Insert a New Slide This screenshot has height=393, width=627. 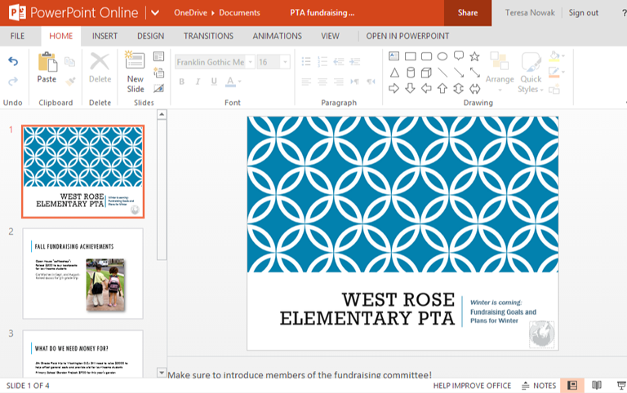[136, 72]
